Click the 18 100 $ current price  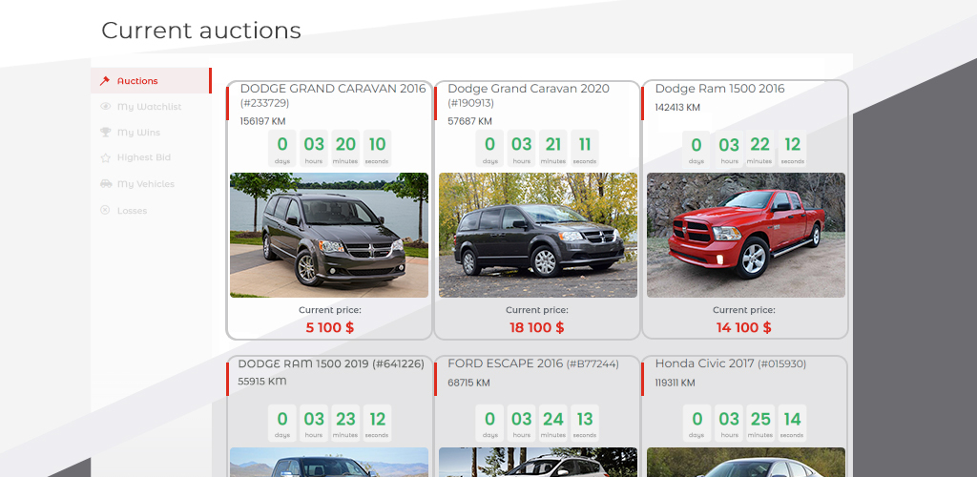[536, 327]
